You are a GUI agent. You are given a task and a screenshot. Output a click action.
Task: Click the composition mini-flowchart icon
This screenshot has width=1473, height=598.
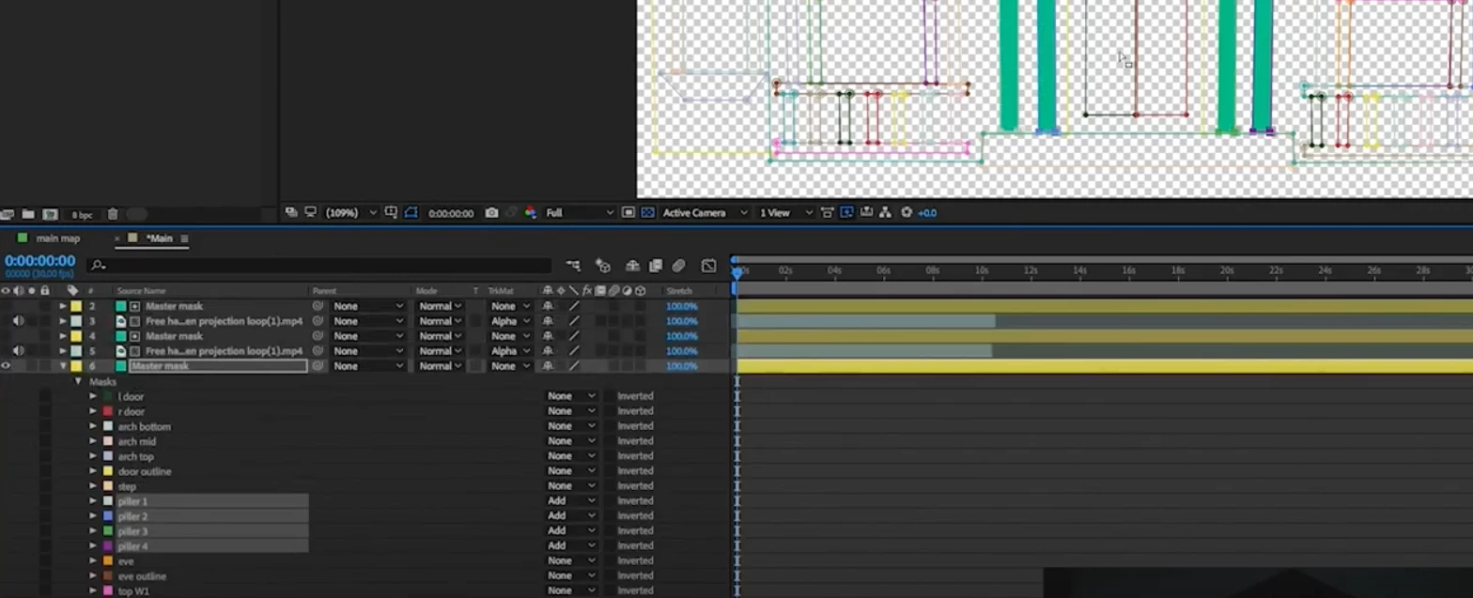[x=573, y=266]
